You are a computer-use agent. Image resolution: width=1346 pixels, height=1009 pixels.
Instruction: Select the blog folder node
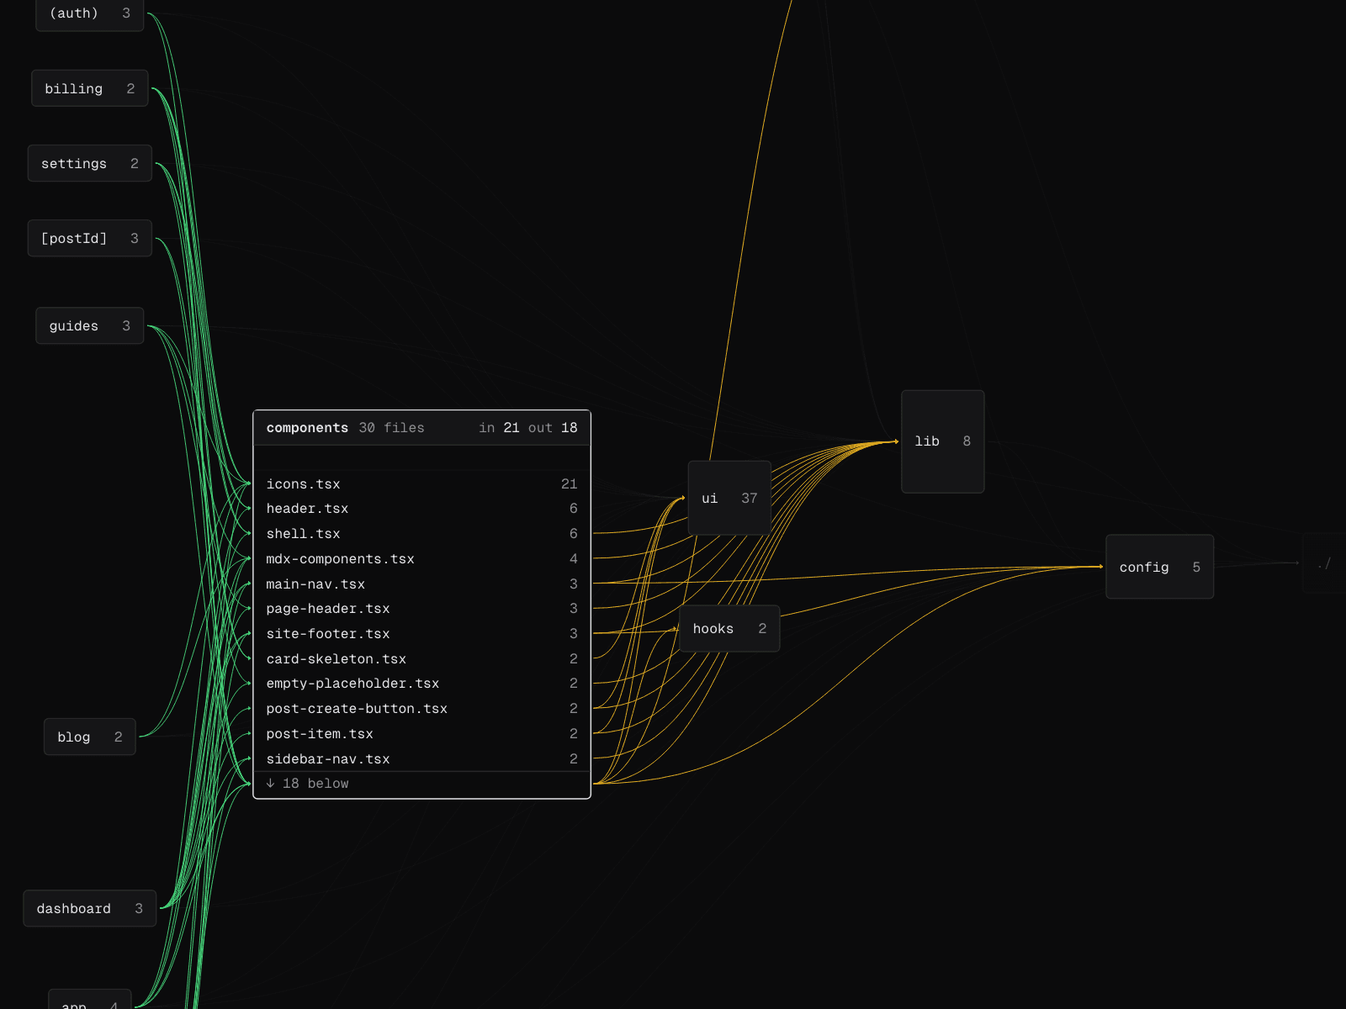click(89, 737)
